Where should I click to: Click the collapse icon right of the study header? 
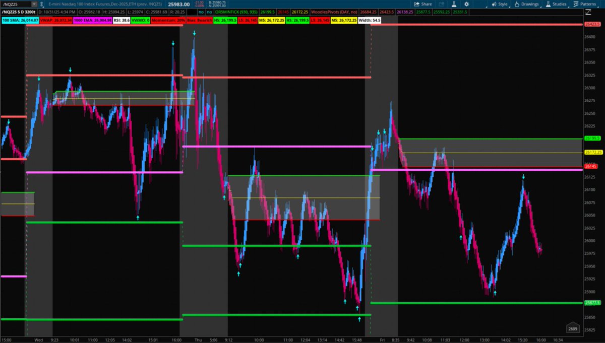tap(588, 12)
